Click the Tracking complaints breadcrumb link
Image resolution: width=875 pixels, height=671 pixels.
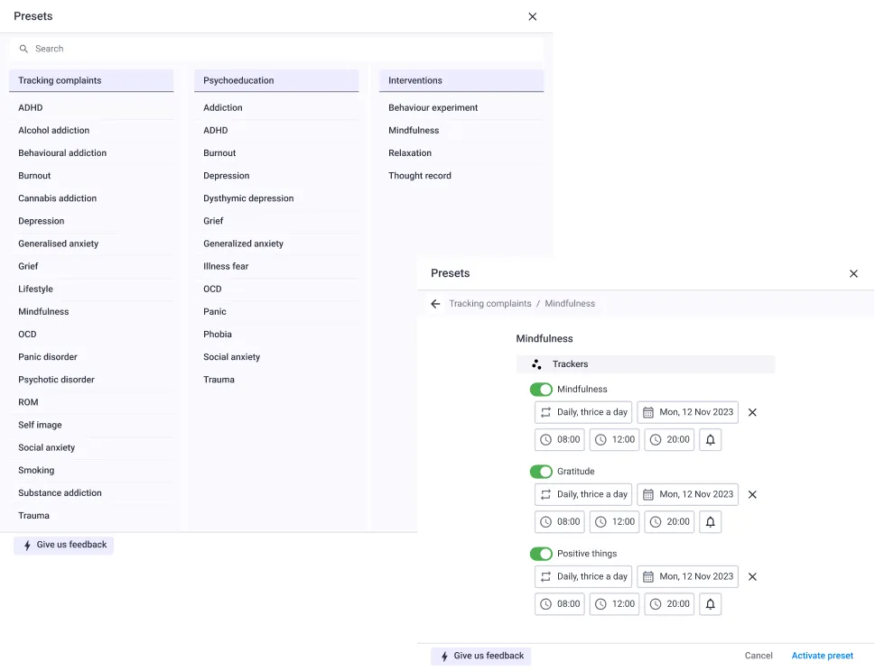tap(490, 304)
